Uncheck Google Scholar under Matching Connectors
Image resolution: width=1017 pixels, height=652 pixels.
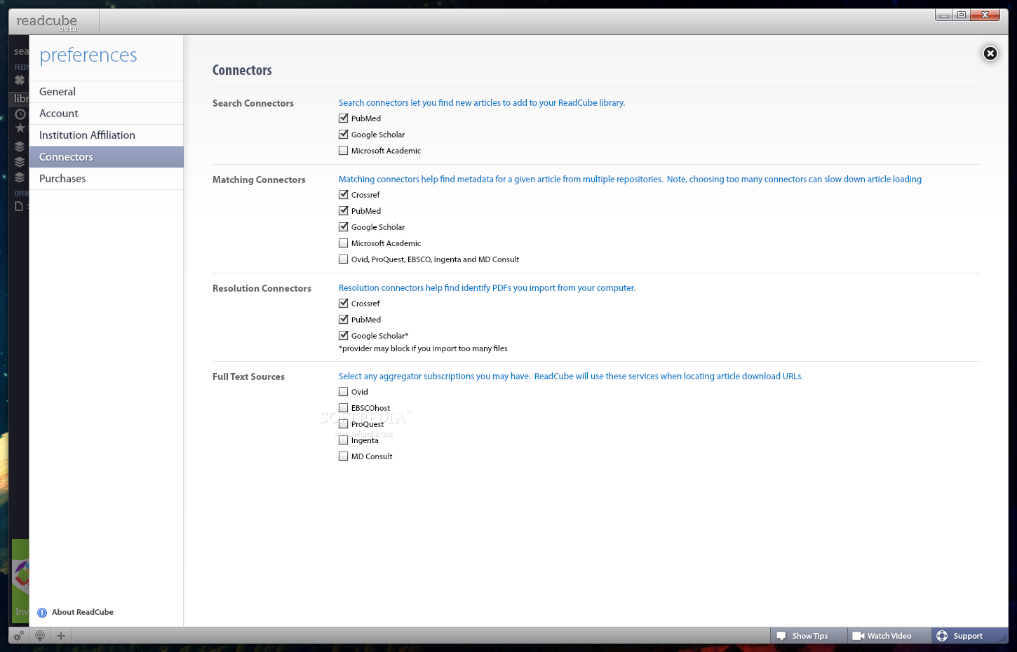(344, 227)
